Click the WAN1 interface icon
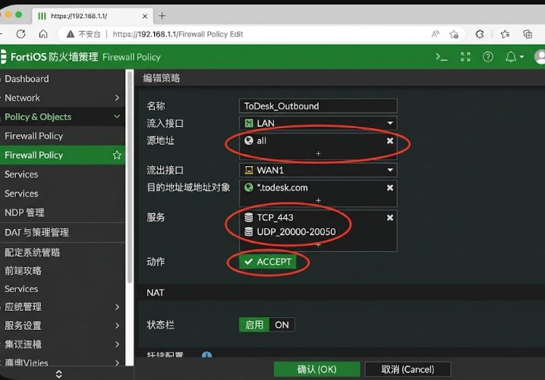545x380 pixels. pos(248,170)
